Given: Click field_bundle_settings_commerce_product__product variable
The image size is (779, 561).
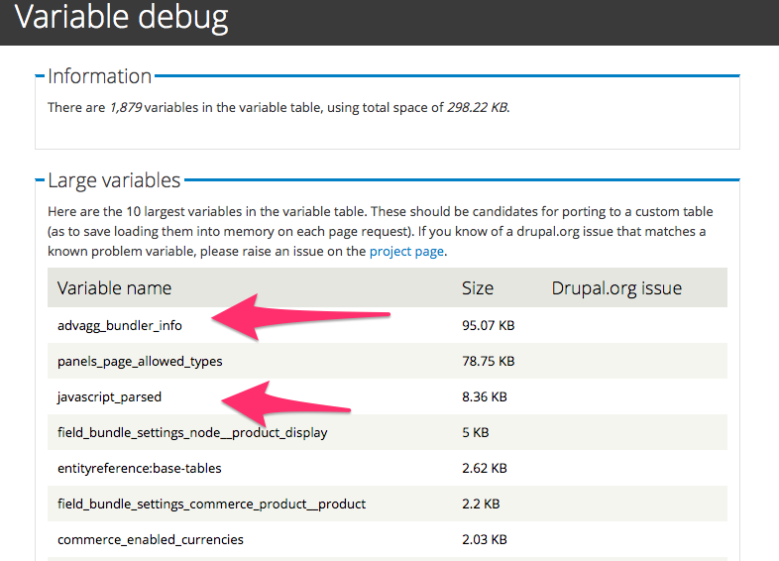Looking at the screenshot, I should tap(212, 504).
